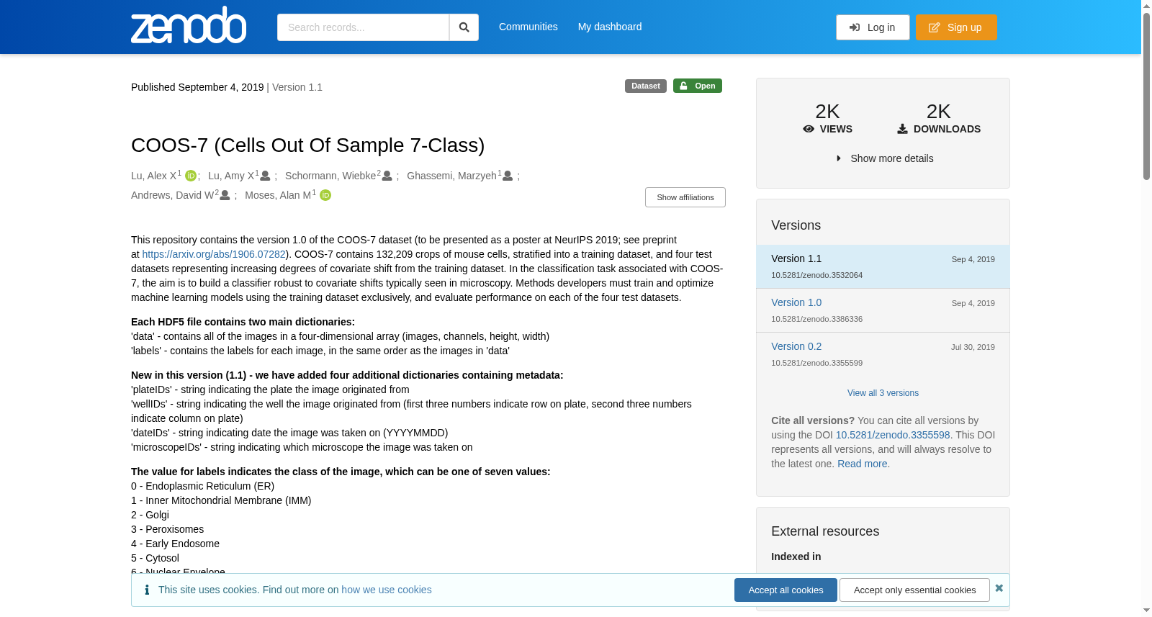Open the ORCID icon next to Lu, Alex X
The width and height of the screenshot is (1152, 617).
[x=191, y=176]
